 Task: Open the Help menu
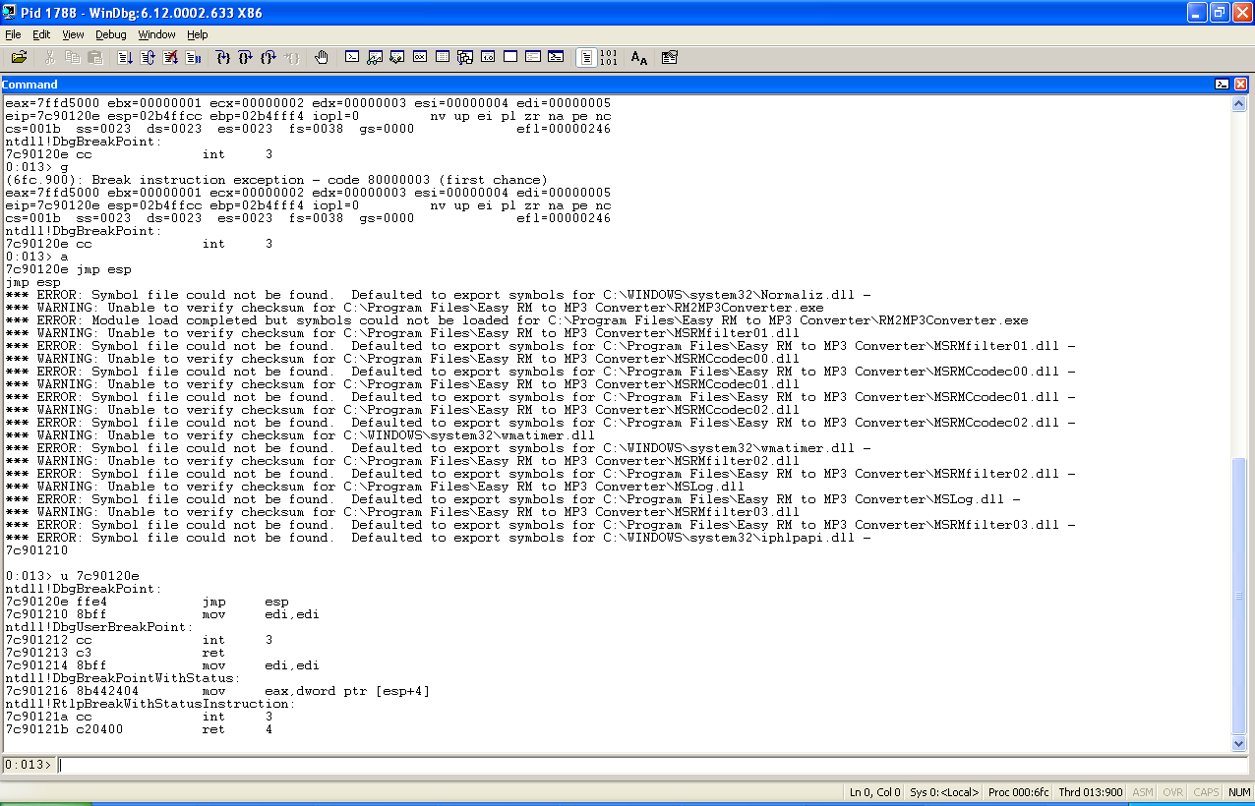pos(198,34)
